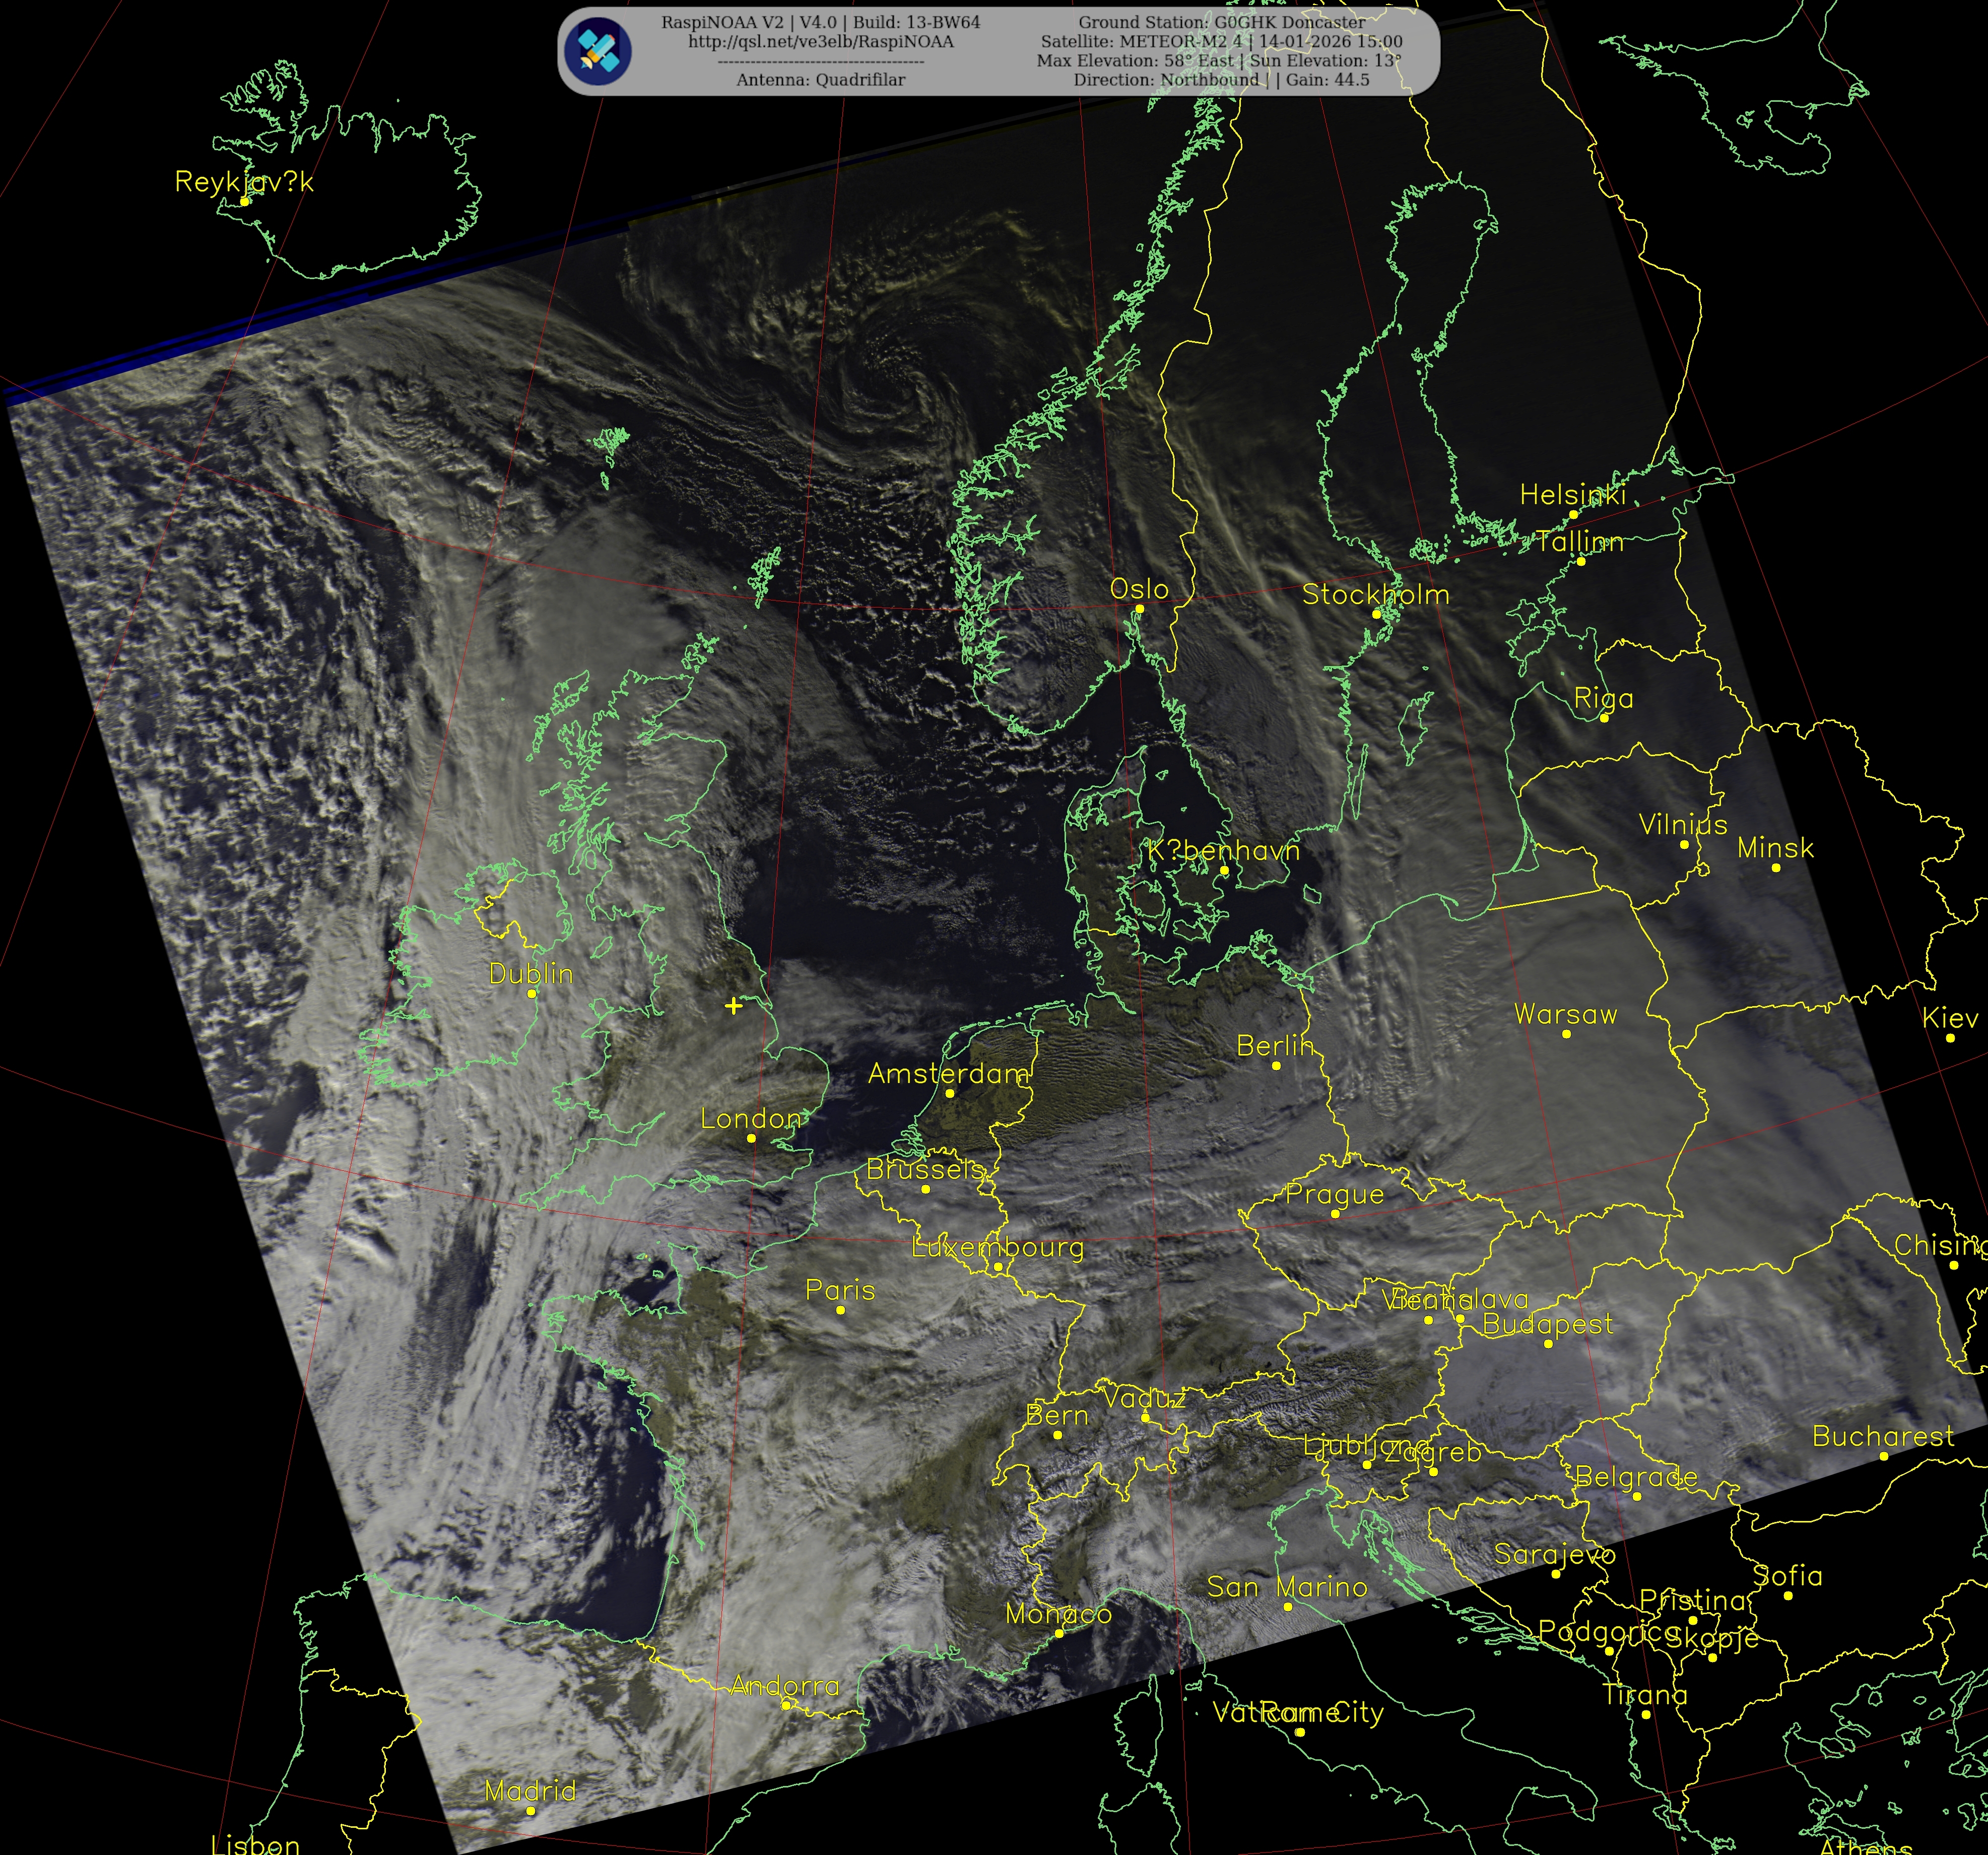
Task: Click the qsl.net RaspiNOAA URL text
Action: coord(820,42)
